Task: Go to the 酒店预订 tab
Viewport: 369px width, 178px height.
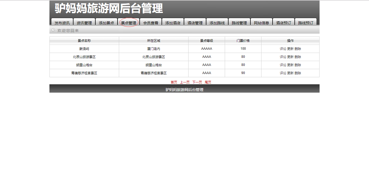Action: (284, 22)
